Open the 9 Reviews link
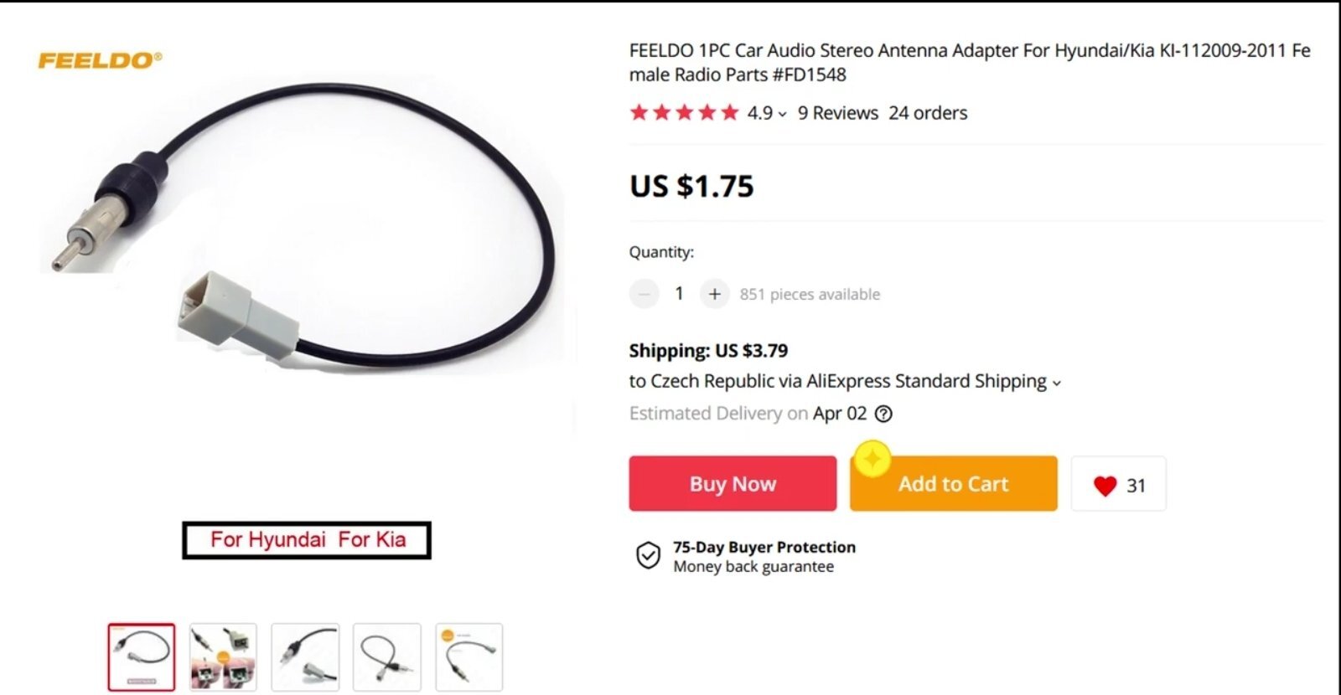This screenshot has height=695, width=1341. click(838, 113)
